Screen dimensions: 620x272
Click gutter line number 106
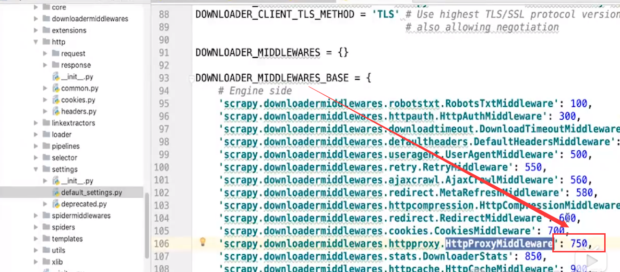coord(161,244)
